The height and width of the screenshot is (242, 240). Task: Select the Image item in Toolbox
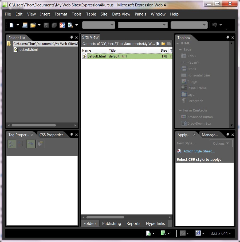(189, 82)
